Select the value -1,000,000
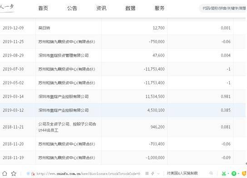 click(155, 158)
